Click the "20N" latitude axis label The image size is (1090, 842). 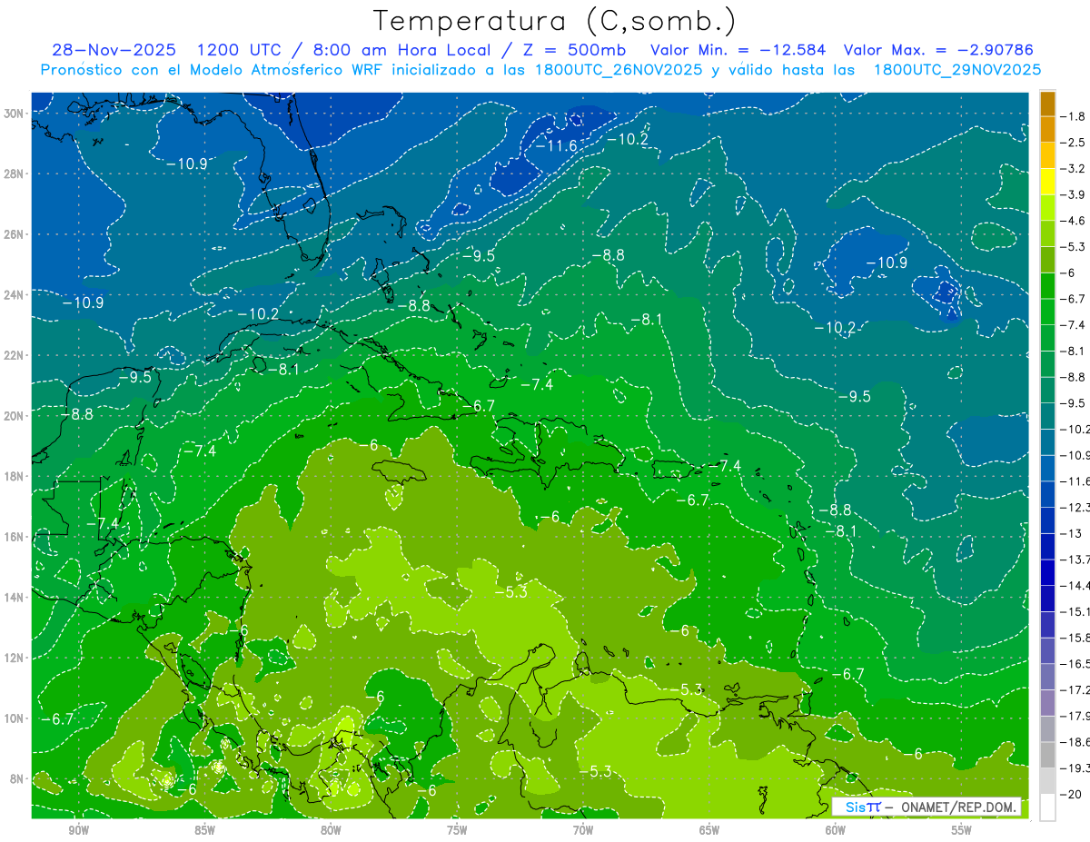(x=15, y=415)
